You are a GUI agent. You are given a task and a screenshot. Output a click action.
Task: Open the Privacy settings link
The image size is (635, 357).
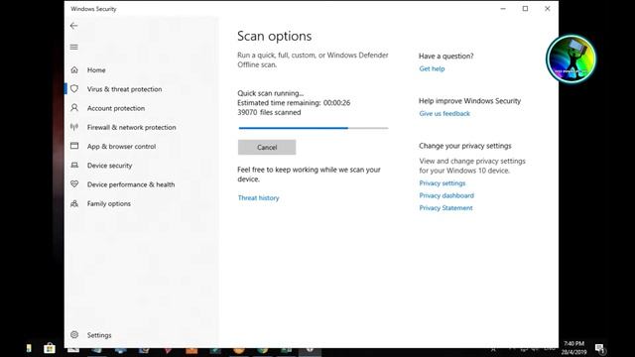point(443,183)
